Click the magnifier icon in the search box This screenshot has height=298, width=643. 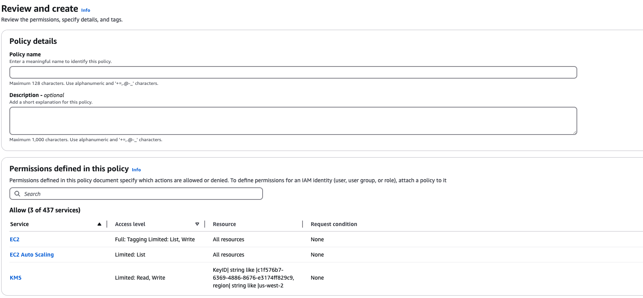coord(17,194)
